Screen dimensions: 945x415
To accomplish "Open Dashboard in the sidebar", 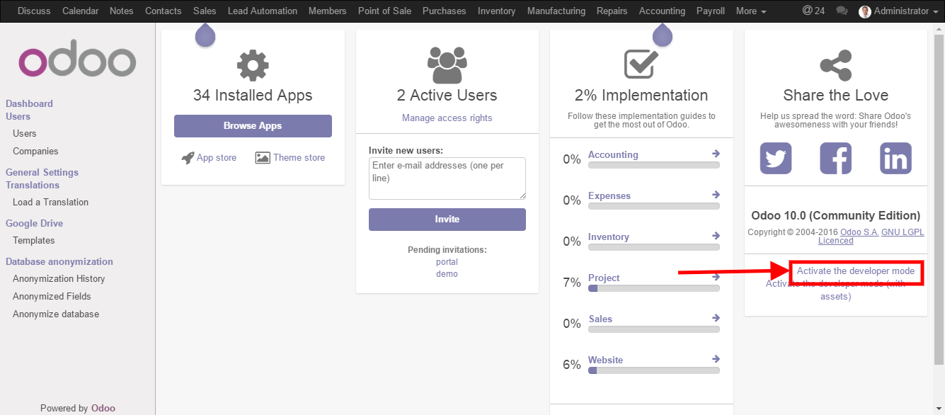I will point(30,103).
